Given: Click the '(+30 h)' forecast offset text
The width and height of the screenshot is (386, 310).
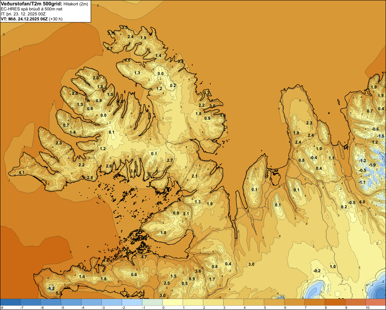Looking at the screenshot, I should coord(55,19).
